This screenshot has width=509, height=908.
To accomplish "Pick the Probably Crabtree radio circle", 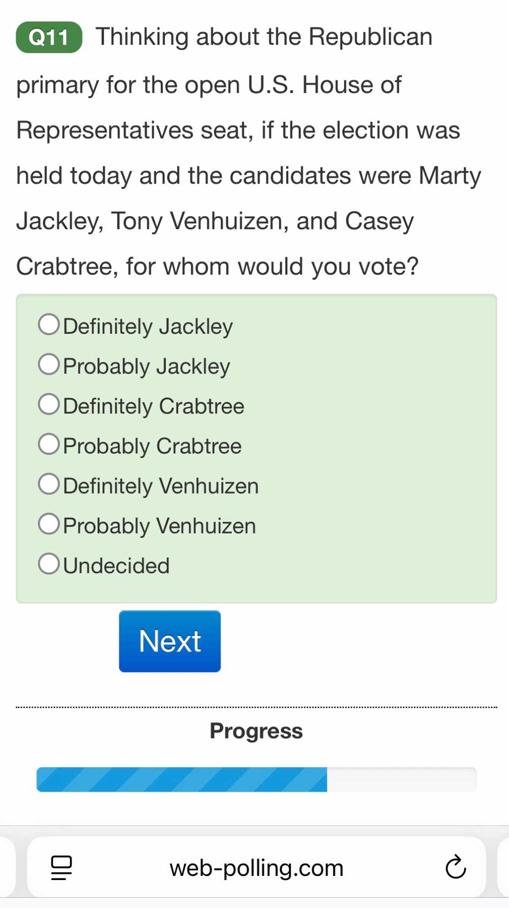I will [x=49, y=444].
